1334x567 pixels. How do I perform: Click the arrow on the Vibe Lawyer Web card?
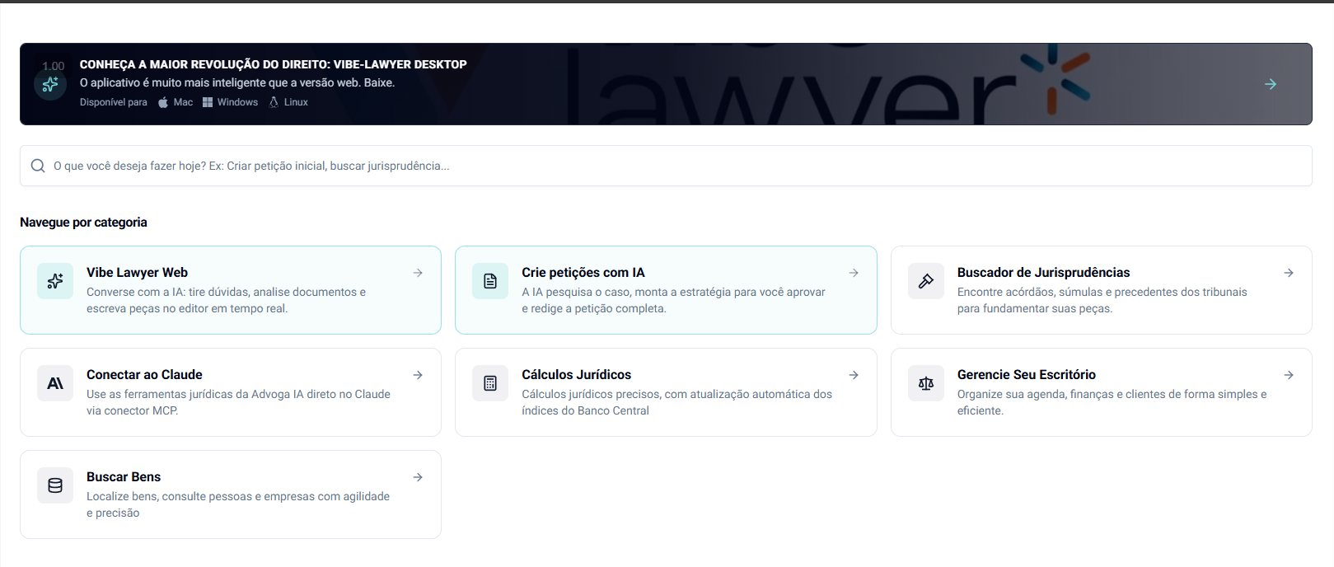418,273
